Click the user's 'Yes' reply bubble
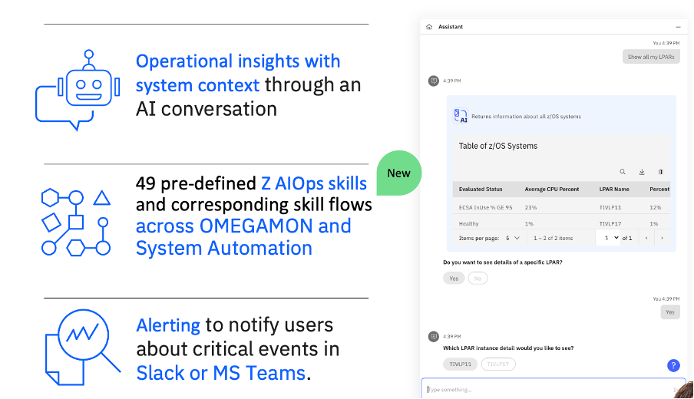This screenshot has width=694, height=399. pos(670,312)
